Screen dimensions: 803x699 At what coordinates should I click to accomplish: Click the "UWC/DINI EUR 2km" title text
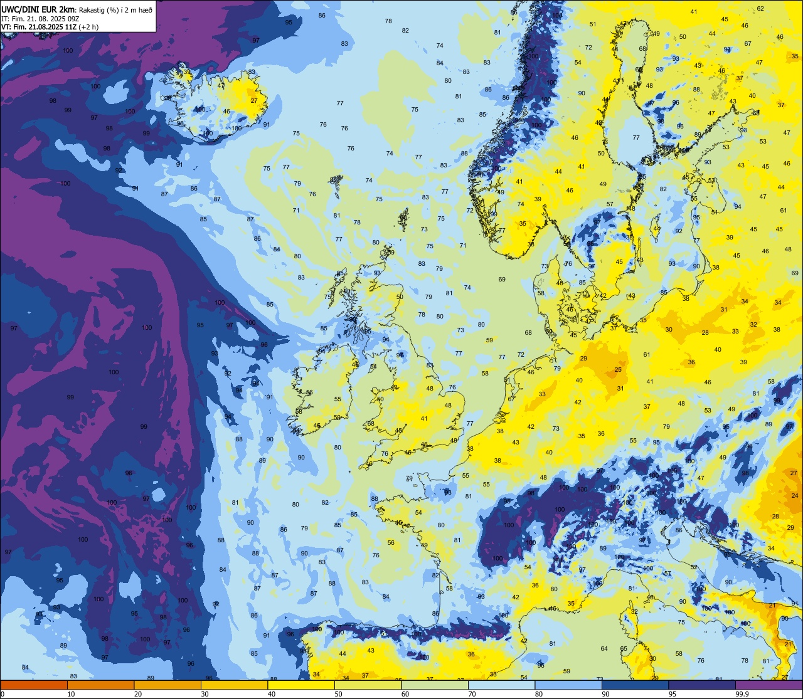pos(39,10)
